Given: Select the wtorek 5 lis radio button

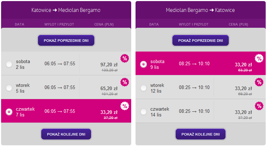Looking at the screenshot, I should pyautogui.click(x=9, y=88).
